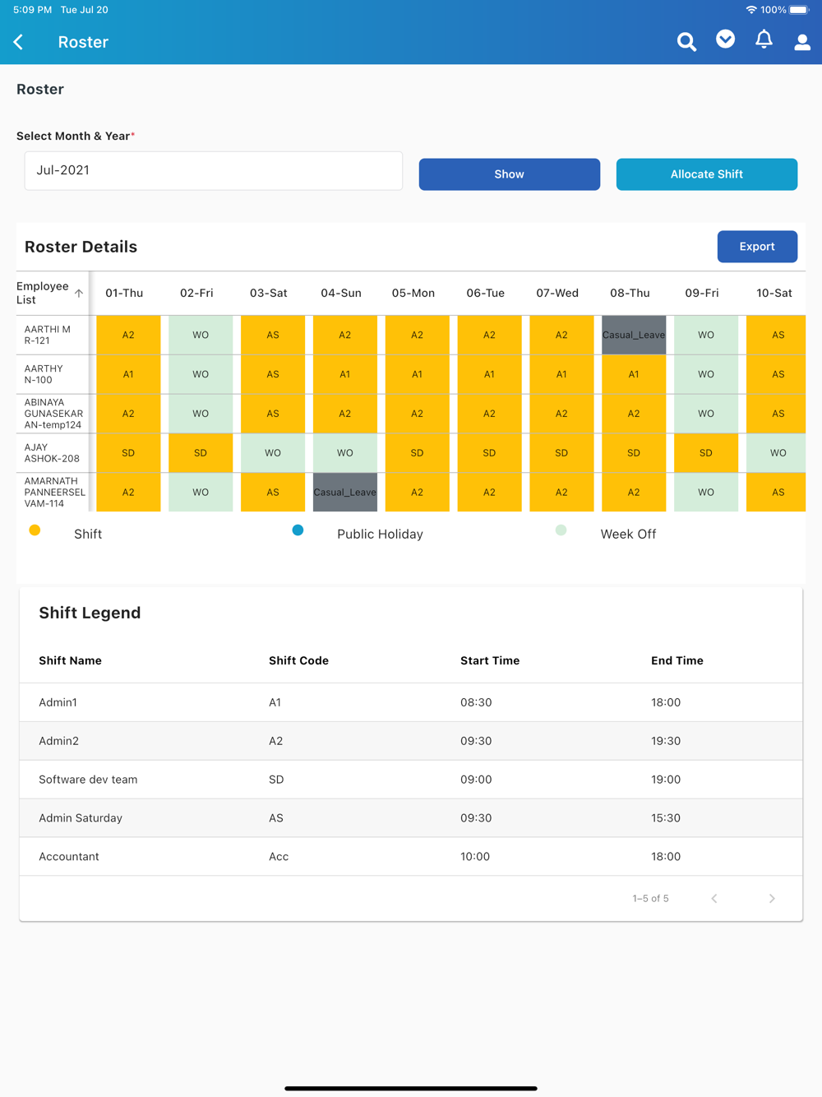The height and width of the screenshot is (1097, 822).
Task: Go to next Shift Legend page
Action: 772,898
